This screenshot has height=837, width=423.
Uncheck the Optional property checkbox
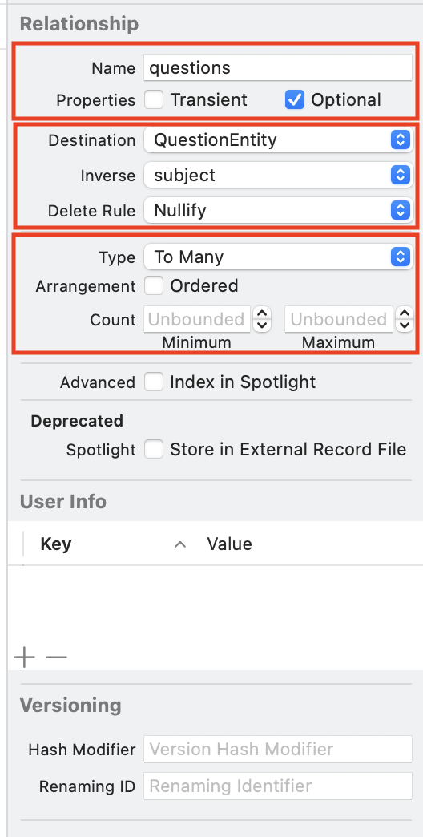pyautogui.click(x=295, y=100)
